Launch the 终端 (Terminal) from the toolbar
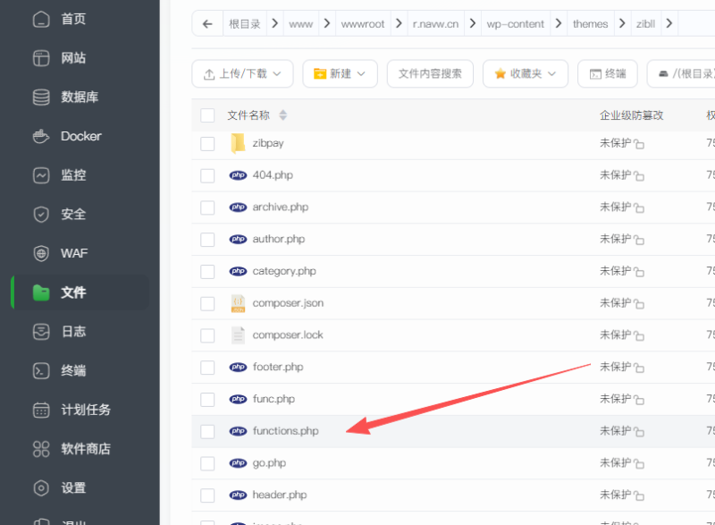Image resolution: width=715 pixels, height=525 pixels. coord(607,73)
